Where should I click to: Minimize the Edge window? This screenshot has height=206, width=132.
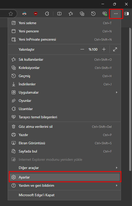coord(103,4)
